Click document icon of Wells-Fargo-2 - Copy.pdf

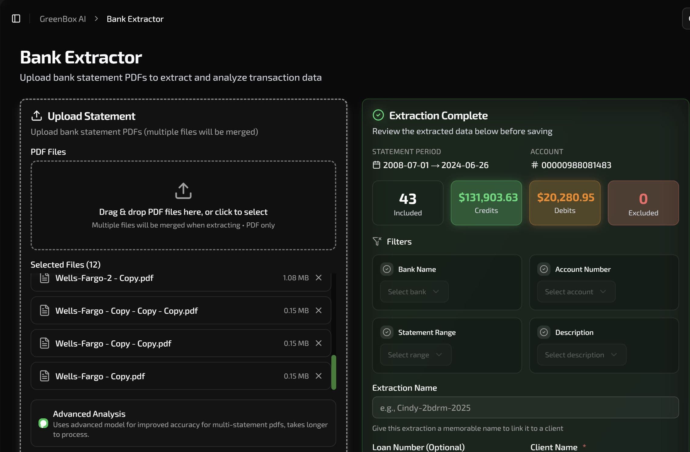pyautogui.click(x=45, y=278)
